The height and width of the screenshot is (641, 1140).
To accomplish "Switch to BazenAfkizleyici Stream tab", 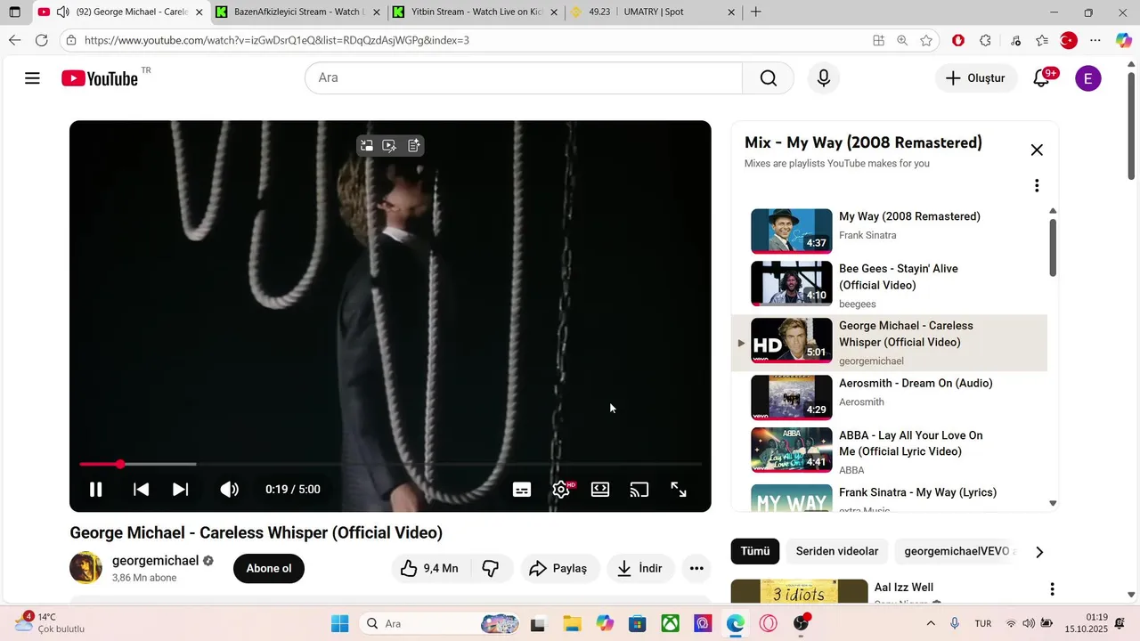I will pos(297,12).
